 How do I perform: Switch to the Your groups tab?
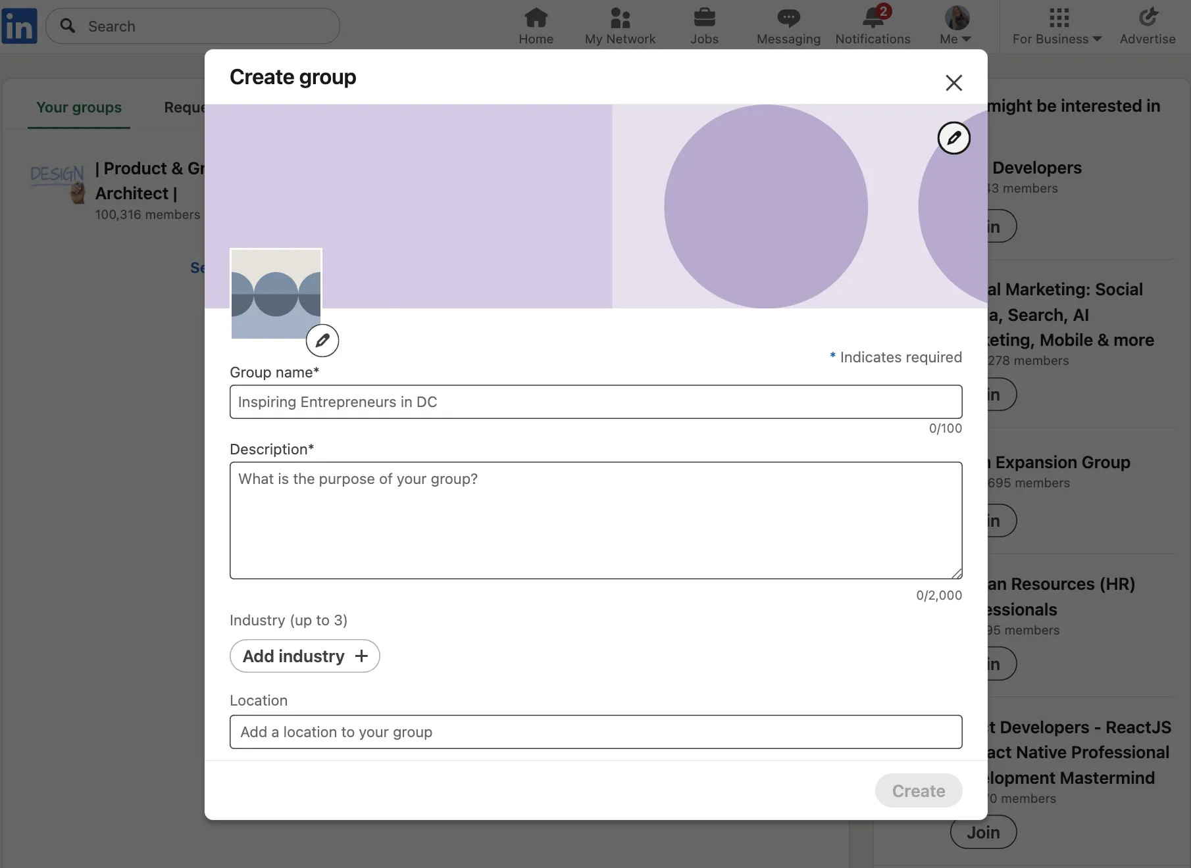click(78, 107)
